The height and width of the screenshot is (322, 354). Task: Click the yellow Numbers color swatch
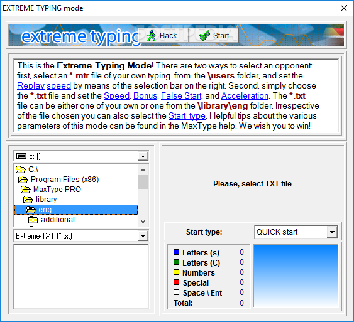tap(176, 272)
